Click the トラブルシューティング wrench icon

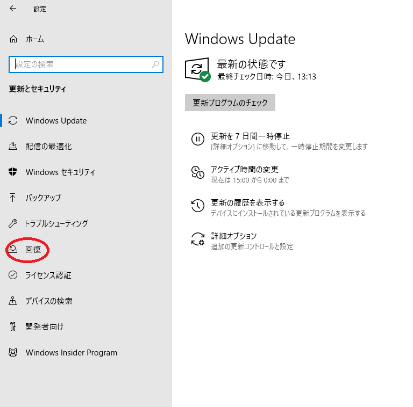coord(13,223)
